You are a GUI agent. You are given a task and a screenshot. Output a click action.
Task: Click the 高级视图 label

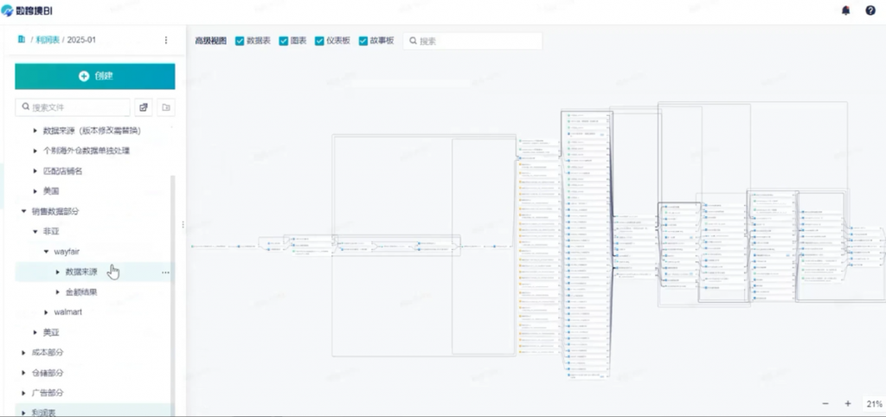coord(211,41)
